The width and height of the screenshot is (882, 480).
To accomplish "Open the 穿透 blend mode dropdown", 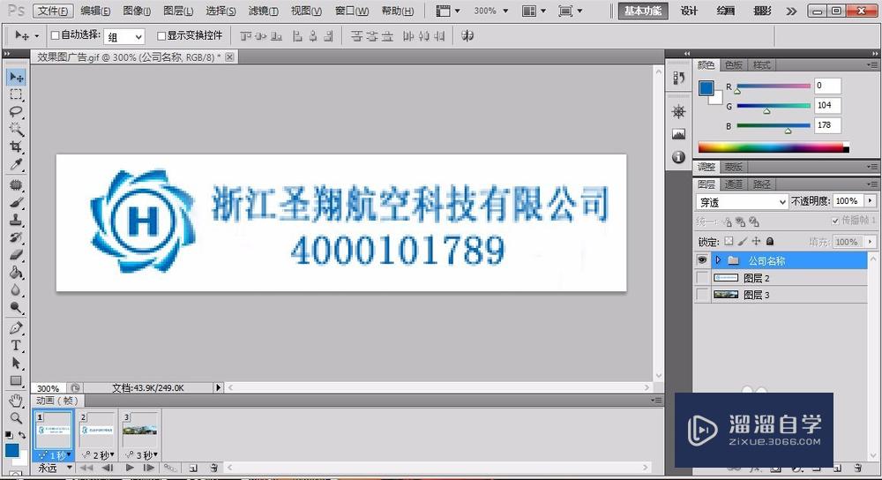I will pos(742,201).
